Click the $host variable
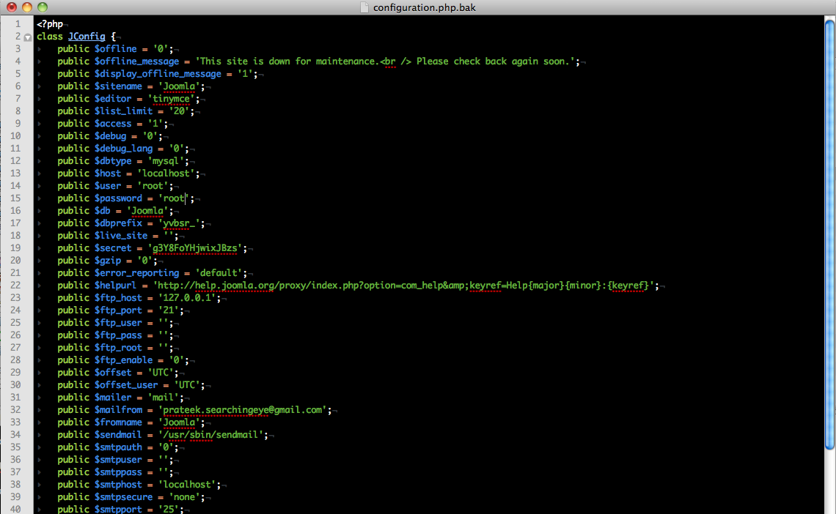This screenshot has width=836, height=514. pyautogui.click(x=108, y=174)
